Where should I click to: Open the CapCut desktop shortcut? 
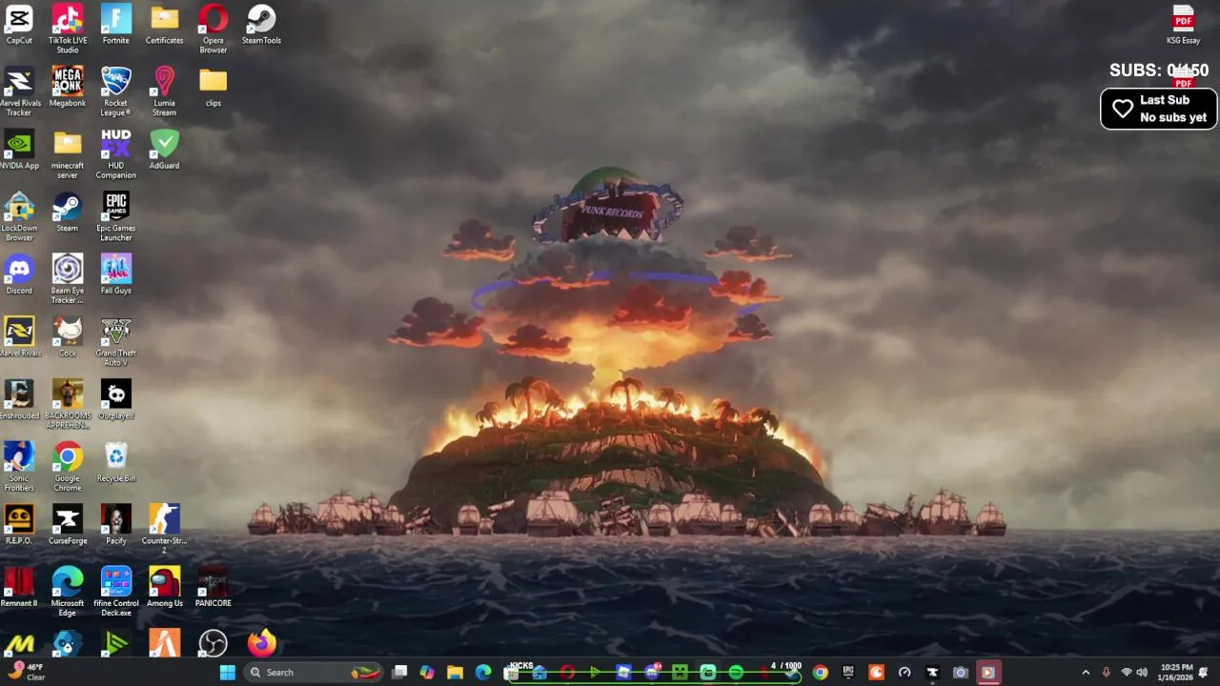point(19,25)
